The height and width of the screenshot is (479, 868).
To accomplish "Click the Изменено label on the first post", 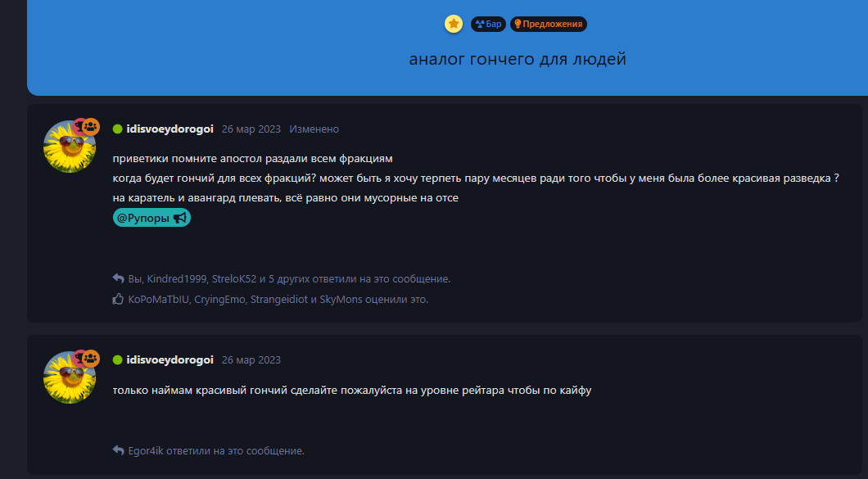I will click(x=314, y=129).
